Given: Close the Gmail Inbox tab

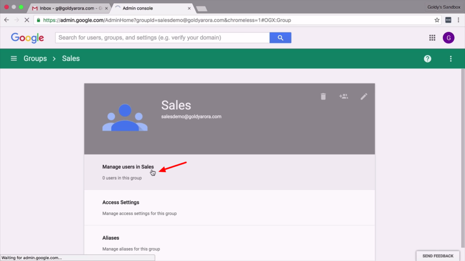Looking at the screenshot, I should pyautogui.click(x=107, y=8).
